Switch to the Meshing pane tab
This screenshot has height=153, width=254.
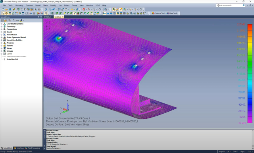pyautogui.click(x=19, y=148)
